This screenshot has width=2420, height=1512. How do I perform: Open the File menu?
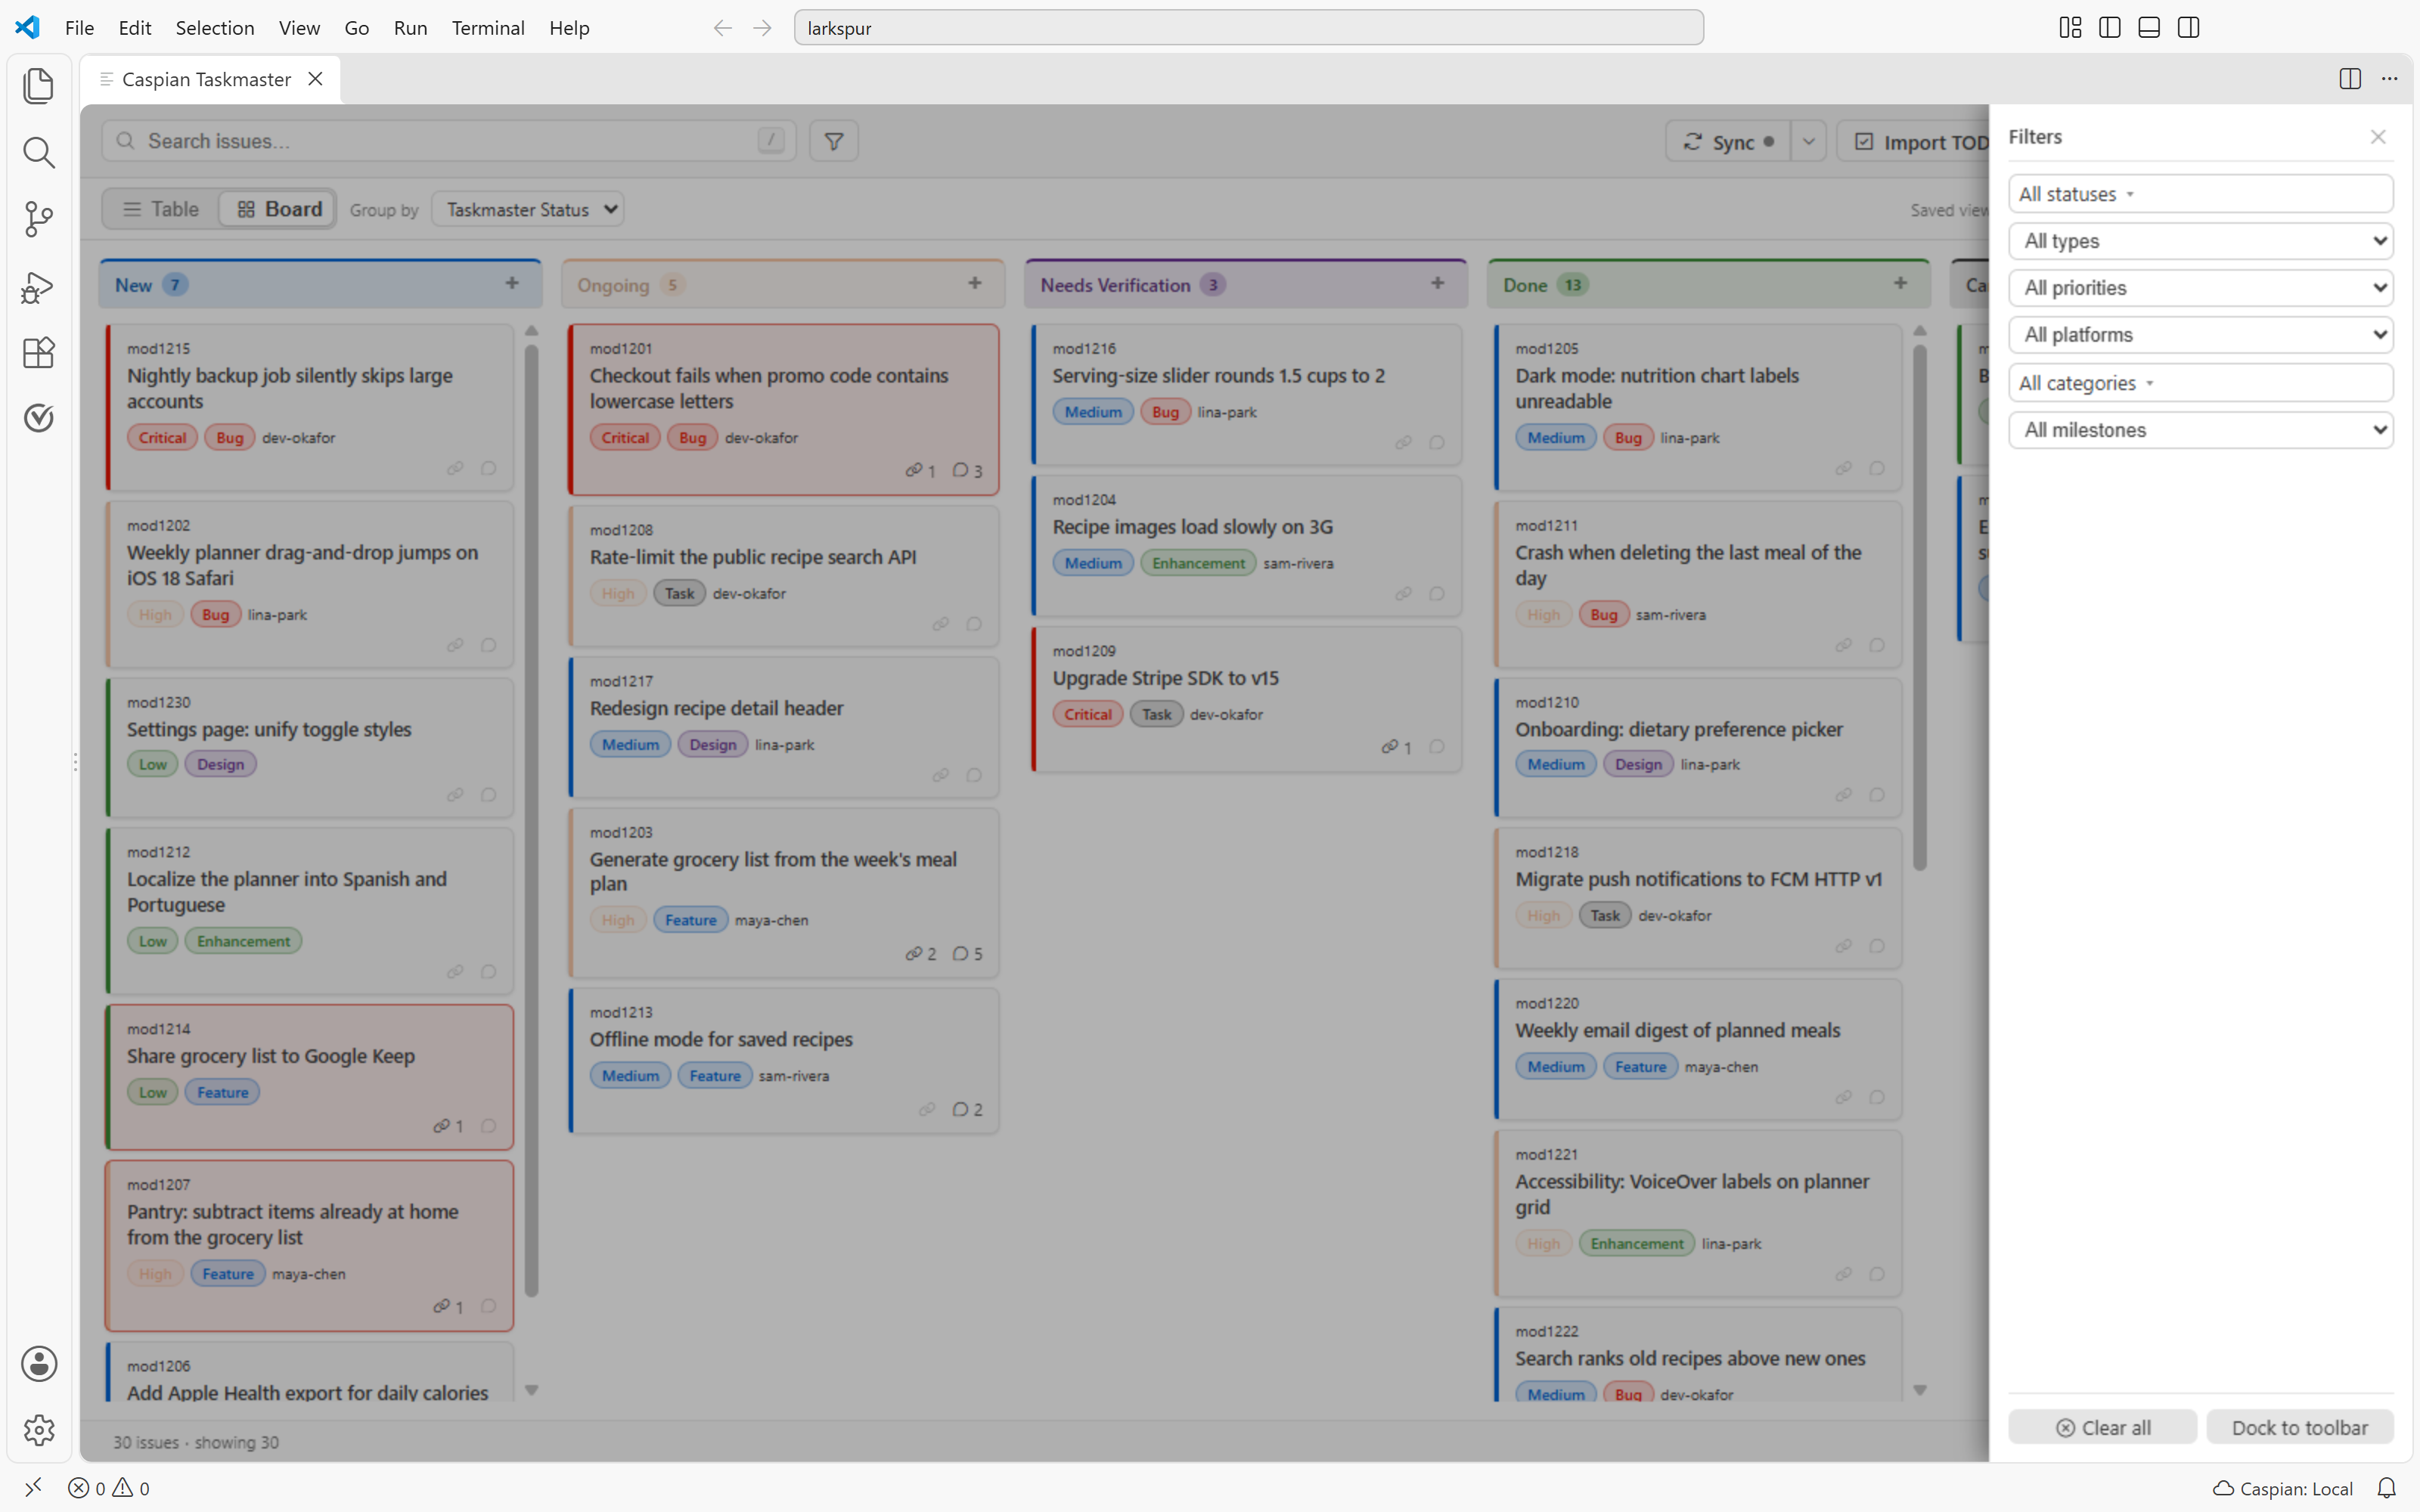79,28
